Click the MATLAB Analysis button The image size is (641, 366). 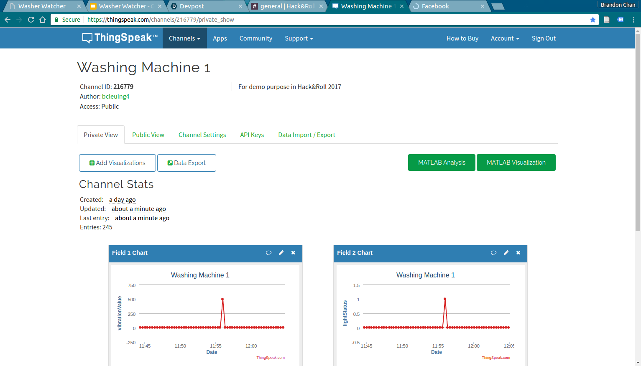click(442, 163)
